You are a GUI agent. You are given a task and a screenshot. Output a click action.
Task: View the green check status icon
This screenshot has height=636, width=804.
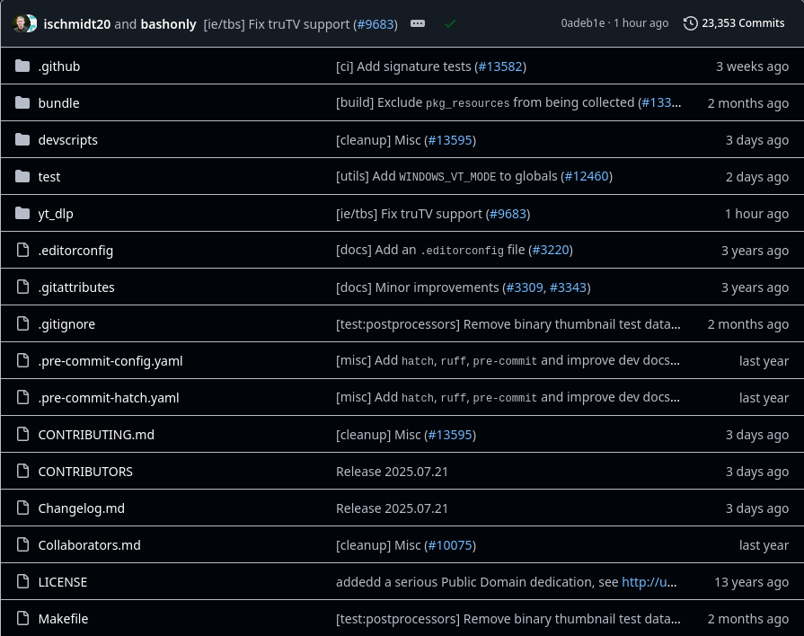click(450, 23)
